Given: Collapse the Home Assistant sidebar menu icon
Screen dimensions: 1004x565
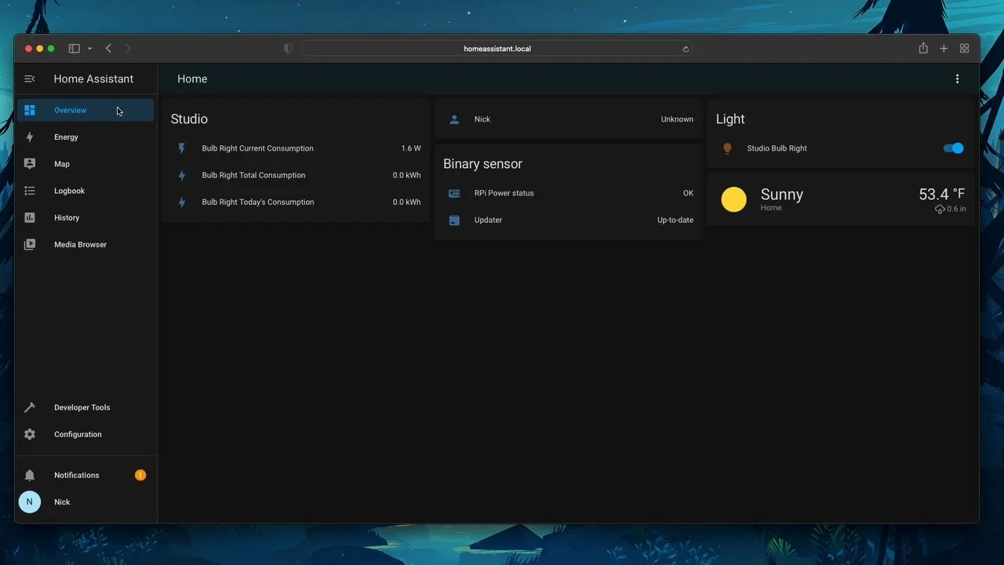Looking at the screenshot, I should click(30, 79).
